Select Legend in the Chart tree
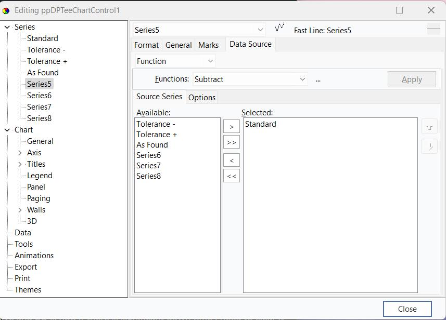Viewport: 446px width, 320px height. click(x=40, y=176)
